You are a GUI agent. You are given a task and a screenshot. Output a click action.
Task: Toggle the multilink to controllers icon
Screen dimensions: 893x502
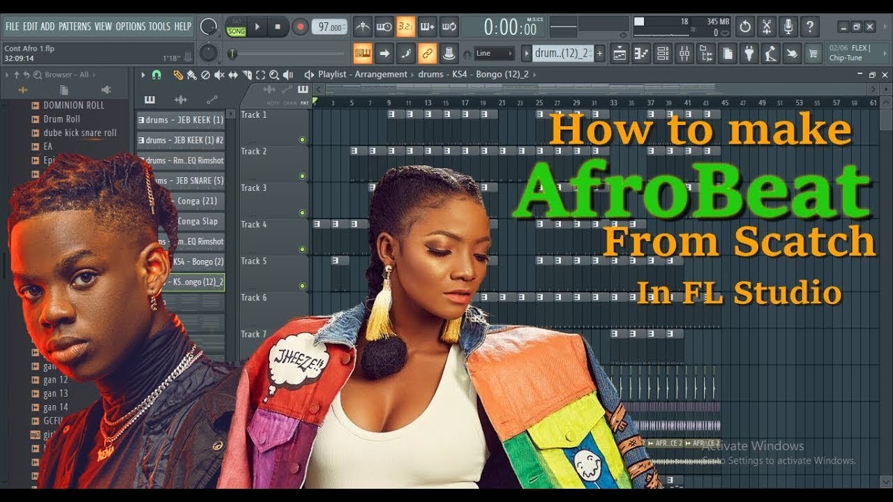click(427, 53)
